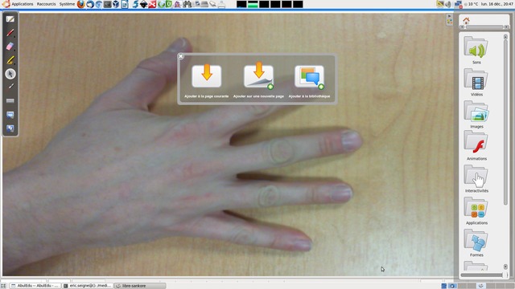The height and width of the screenshot is (289, 515).
Task: Close the capture options popup
Action: [180, 56]
